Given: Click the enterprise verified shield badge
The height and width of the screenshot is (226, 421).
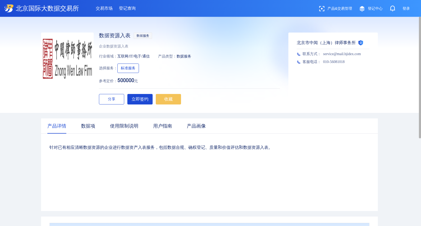Looking at the screenshot, I should point(361,43).
